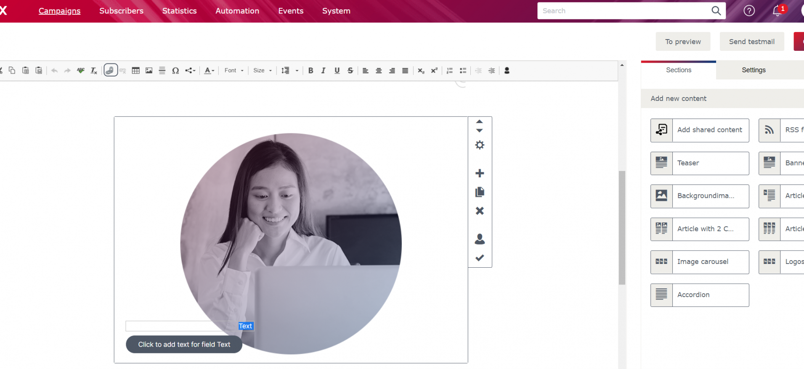Click the To preview button
This screenshot has height=369, width=804.
point(683,42)
